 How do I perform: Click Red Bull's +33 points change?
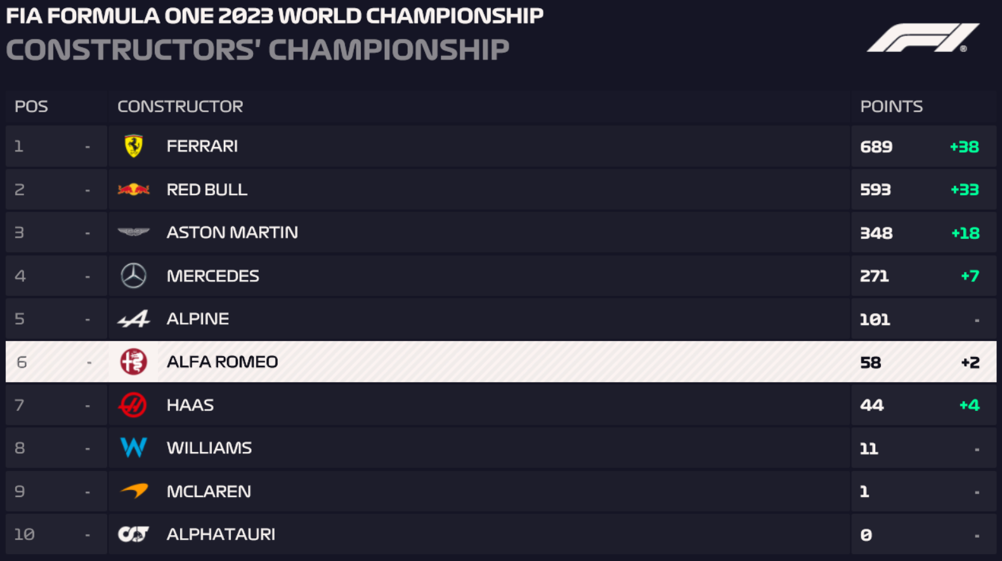pyautogui.click(x=964, y=190)
